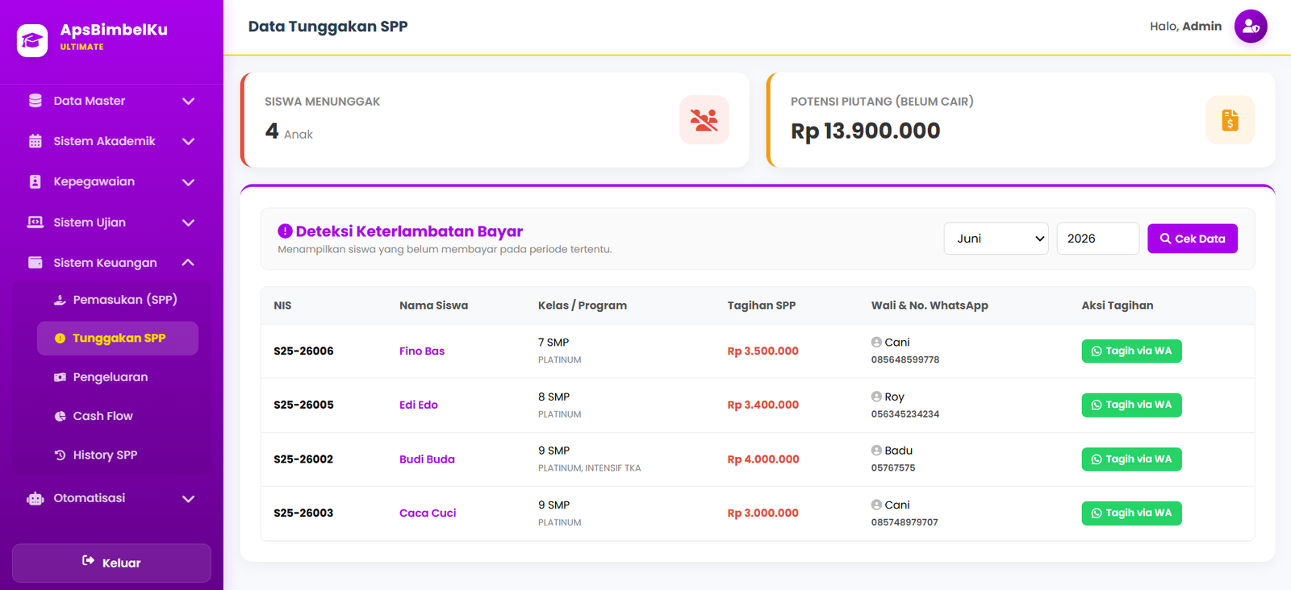Viewport: 1291px width, 590px height.
Task: Click the amount Rp 4.000.000
Action: pyautogui.click(x=763, y=459)
